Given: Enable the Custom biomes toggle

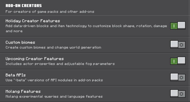Looking at the screenshot, I should [178, 44].
